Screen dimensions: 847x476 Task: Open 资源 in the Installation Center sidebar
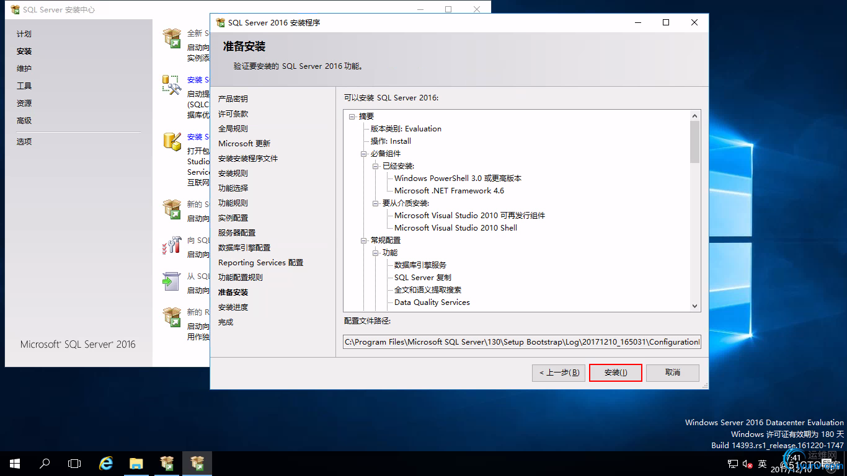click(24, 104)
